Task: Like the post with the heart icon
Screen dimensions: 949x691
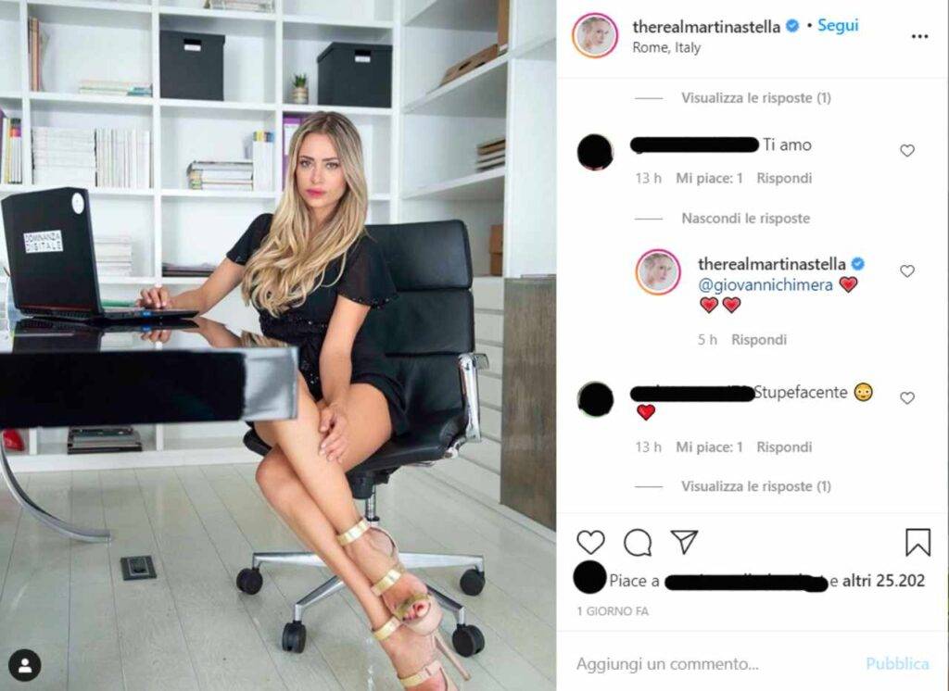Action: pos(590,542)
